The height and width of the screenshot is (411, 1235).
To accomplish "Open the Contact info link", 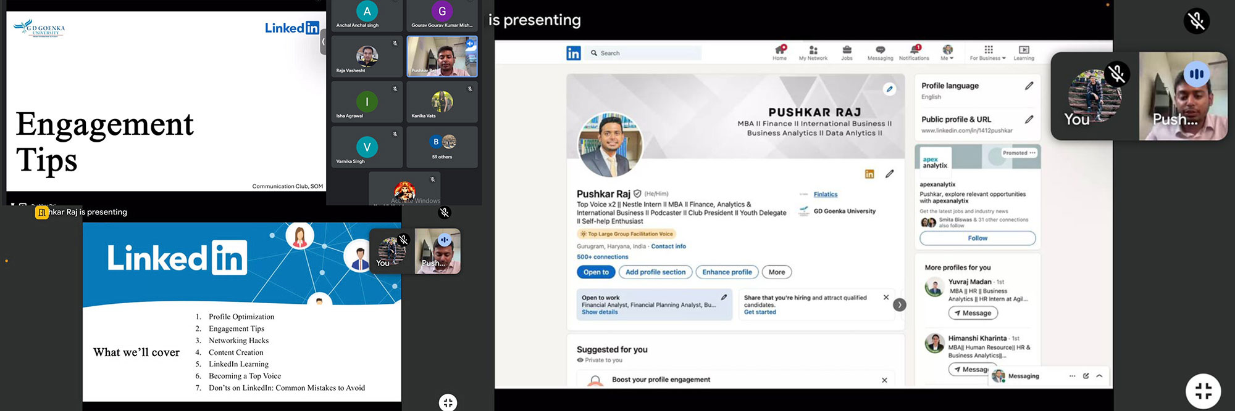I will point(668,246).
